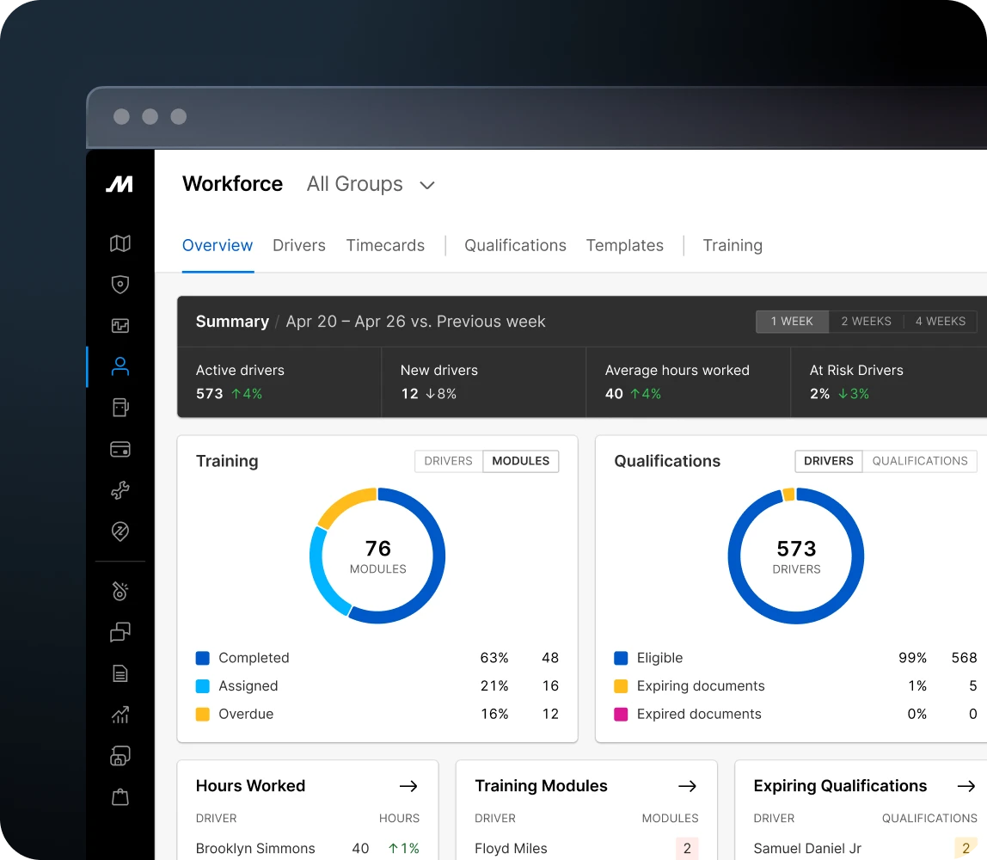Open Hours Worked details via the arrow

(x=408, y=785)
